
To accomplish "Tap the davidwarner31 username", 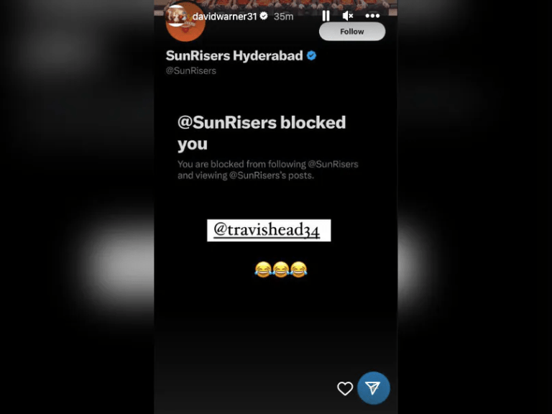I will click(224, 17).
